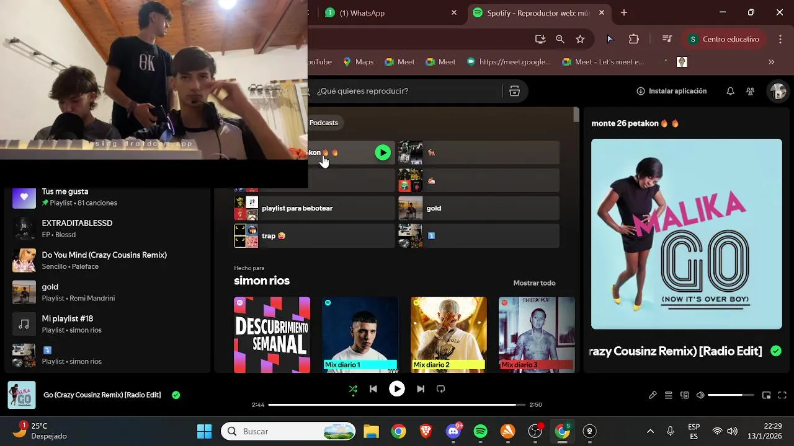This screenshot has height=446, width=794.
Task: Toggle repeat mode
Action: click(441, 389)
